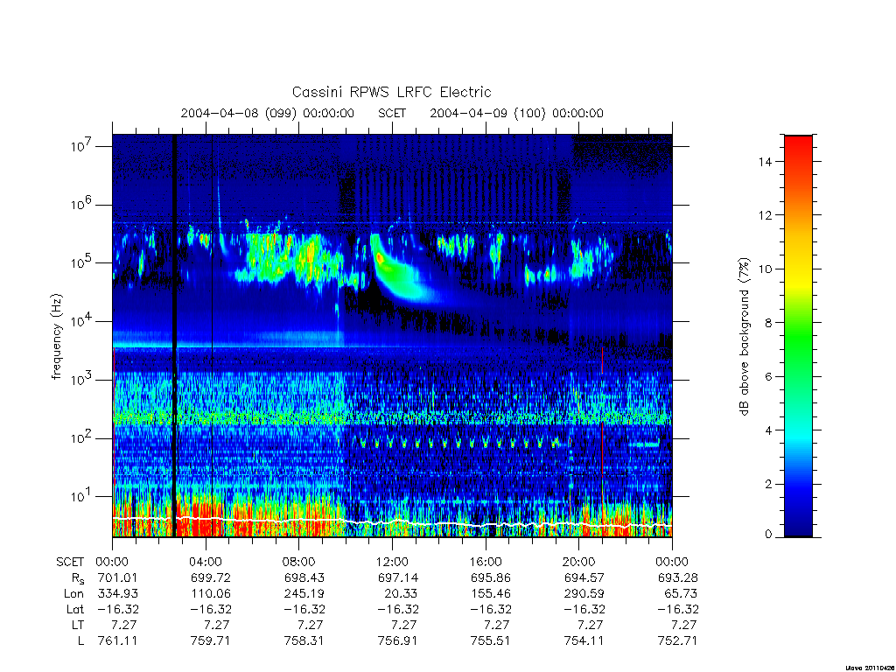Screen dimensions: 896x672
Task: Click the Lon value '155.46'
Action: [491, 594]
